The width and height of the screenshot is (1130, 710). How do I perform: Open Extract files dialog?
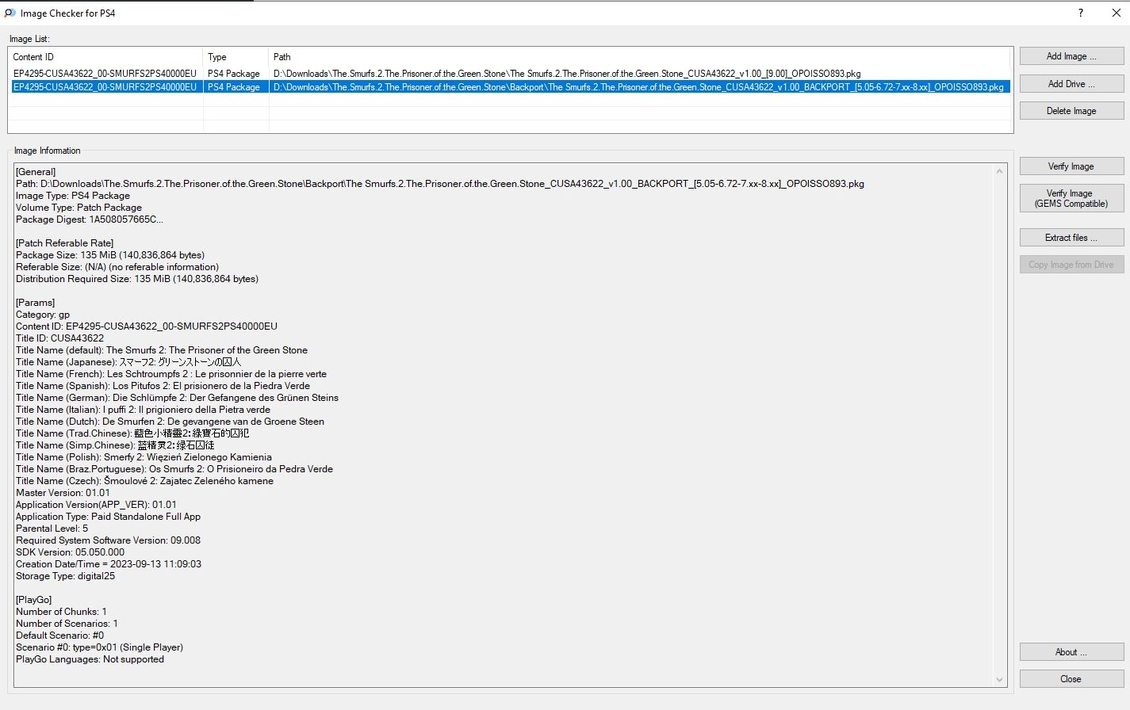1071,238
